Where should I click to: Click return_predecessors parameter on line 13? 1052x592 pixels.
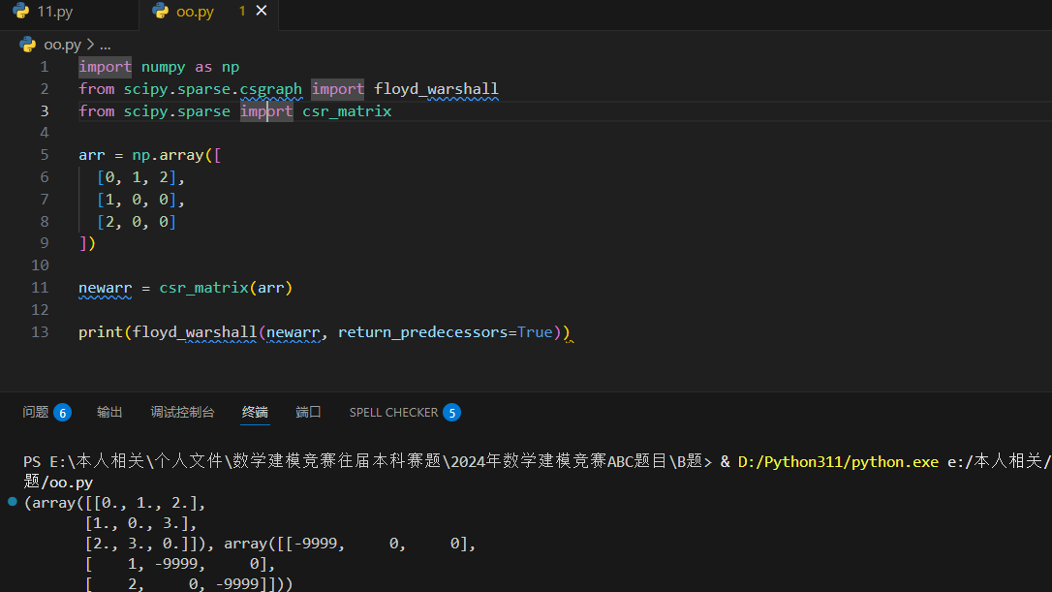coord(422,332)
